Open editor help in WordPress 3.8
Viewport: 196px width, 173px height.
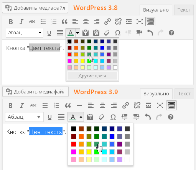171,33
